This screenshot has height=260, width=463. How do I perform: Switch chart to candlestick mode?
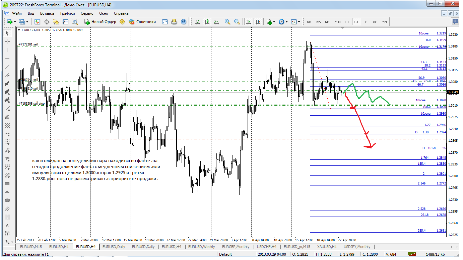click(x=207, y=22)
